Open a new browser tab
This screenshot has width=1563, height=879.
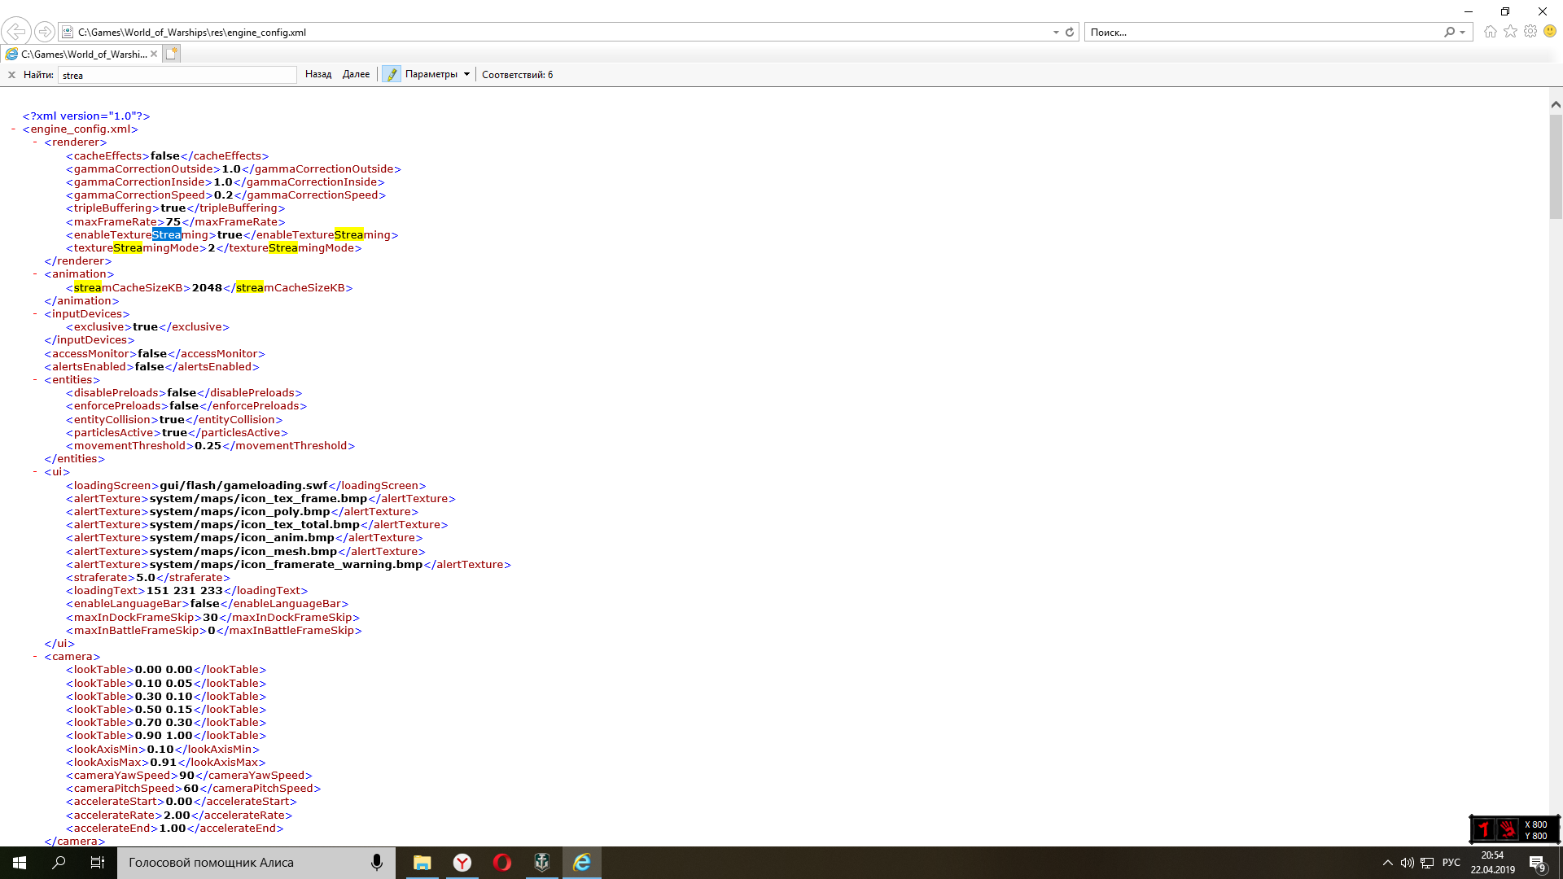click(x=171, y=54)
